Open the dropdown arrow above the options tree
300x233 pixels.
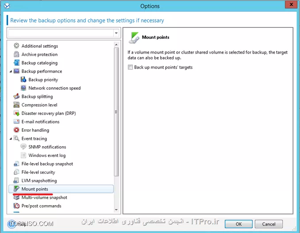116,33
